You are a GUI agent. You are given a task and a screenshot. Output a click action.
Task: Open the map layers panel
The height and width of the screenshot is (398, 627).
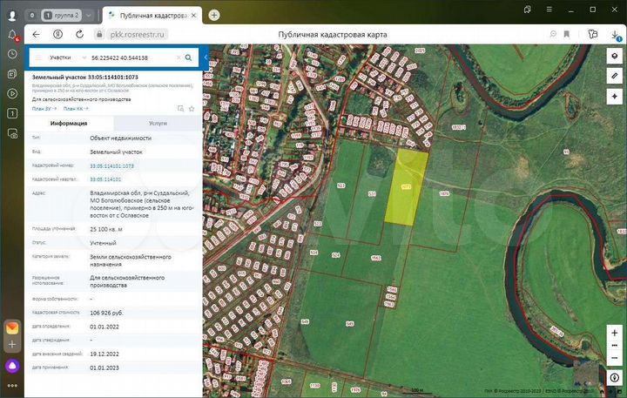click(x=615, y=55)
